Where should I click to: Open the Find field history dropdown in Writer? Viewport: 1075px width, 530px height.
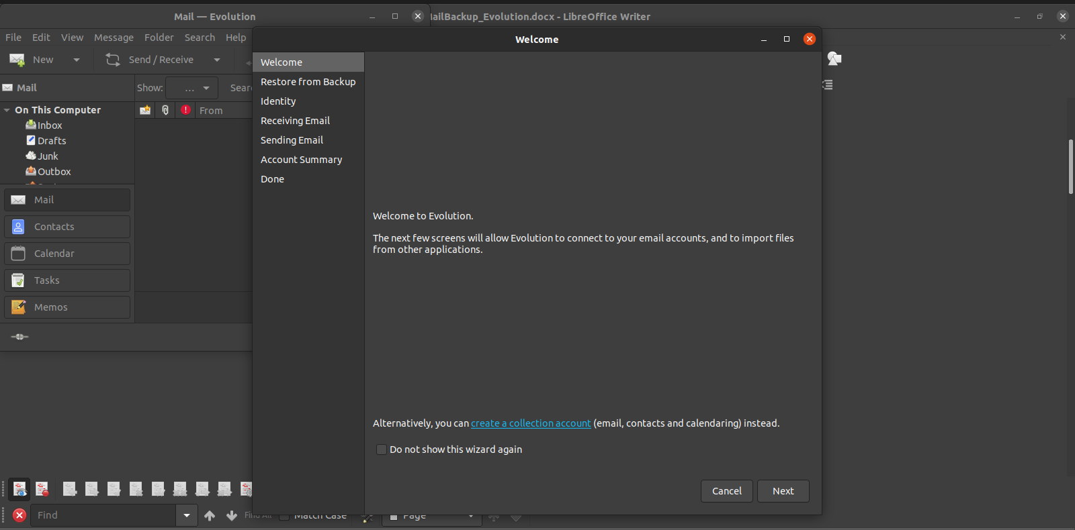coord(187,515)
